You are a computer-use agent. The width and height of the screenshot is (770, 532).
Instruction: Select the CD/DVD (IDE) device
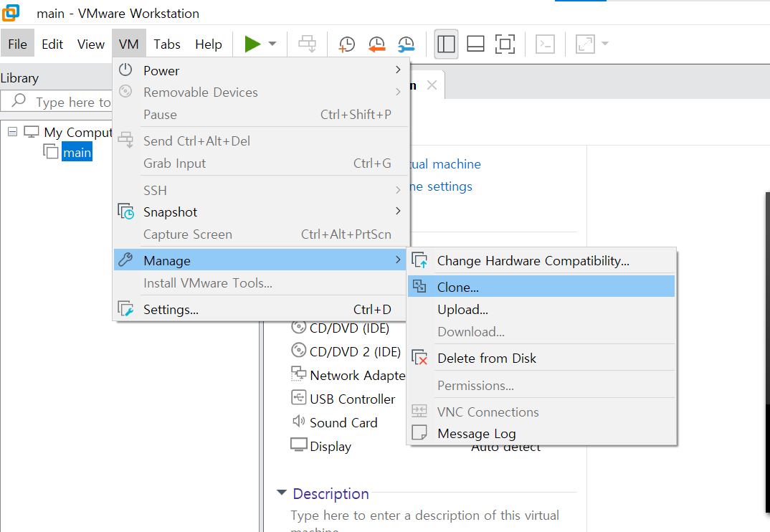(349, 328)
